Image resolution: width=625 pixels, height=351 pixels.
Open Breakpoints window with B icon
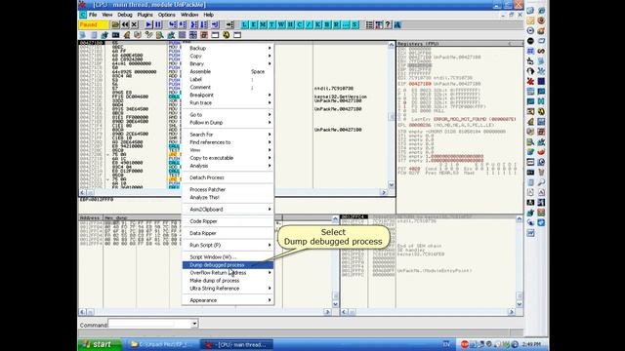327,24
